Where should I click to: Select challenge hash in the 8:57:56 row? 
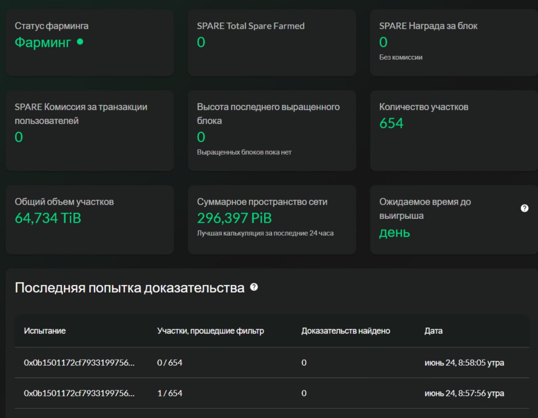(x=79, y=393)
